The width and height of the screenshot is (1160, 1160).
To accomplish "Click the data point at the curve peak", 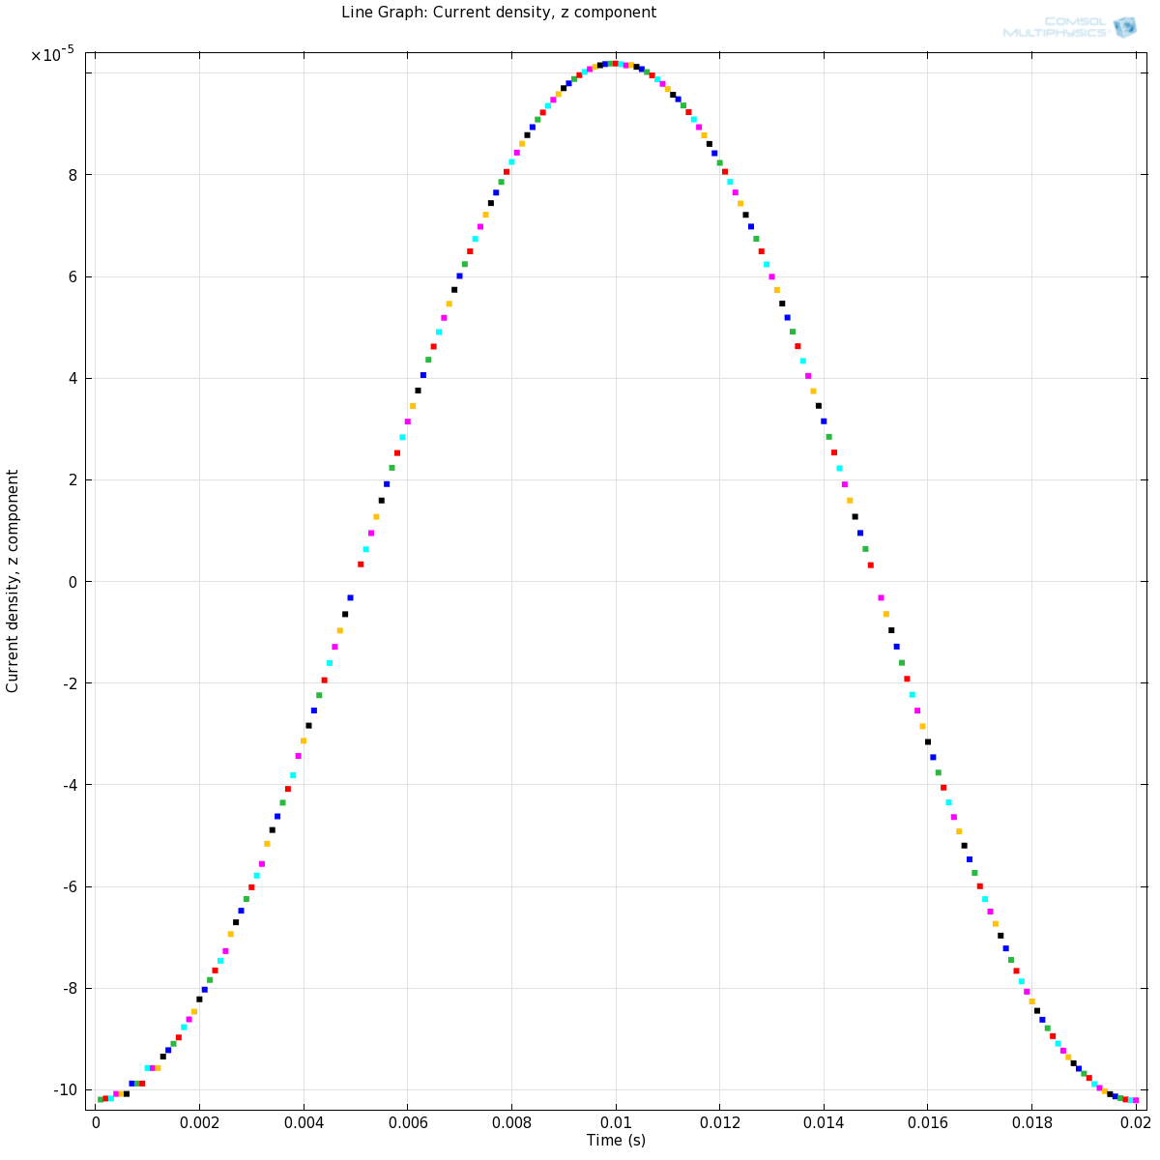I will [x=616, y=64].
